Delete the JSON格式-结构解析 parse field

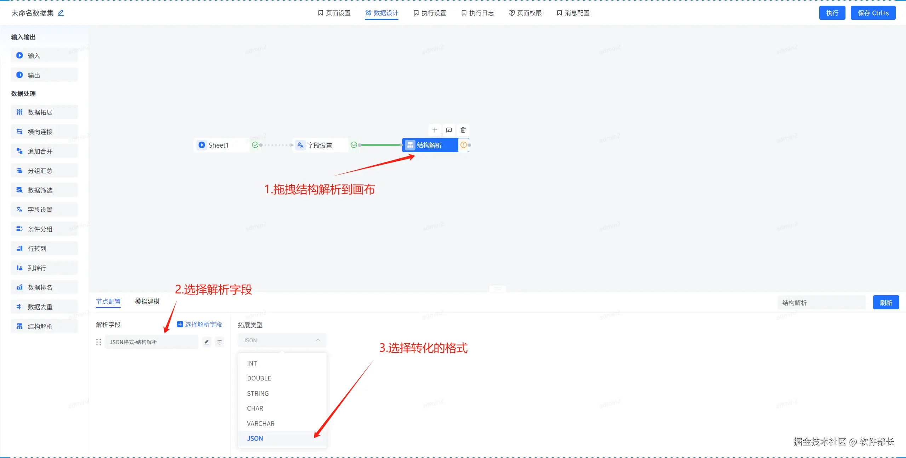[x=219, y=342]
